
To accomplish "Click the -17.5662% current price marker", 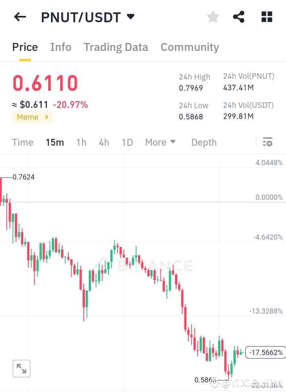I will click(x=266, y=353).
